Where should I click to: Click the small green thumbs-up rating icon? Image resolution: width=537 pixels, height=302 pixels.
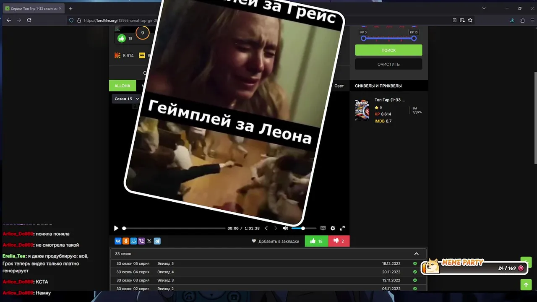(x=122, y=38)
